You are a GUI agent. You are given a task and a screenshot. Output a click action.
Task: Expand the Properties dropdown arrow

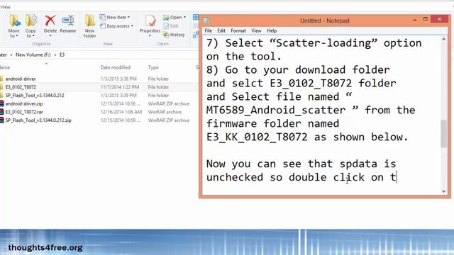click(150, 35)
